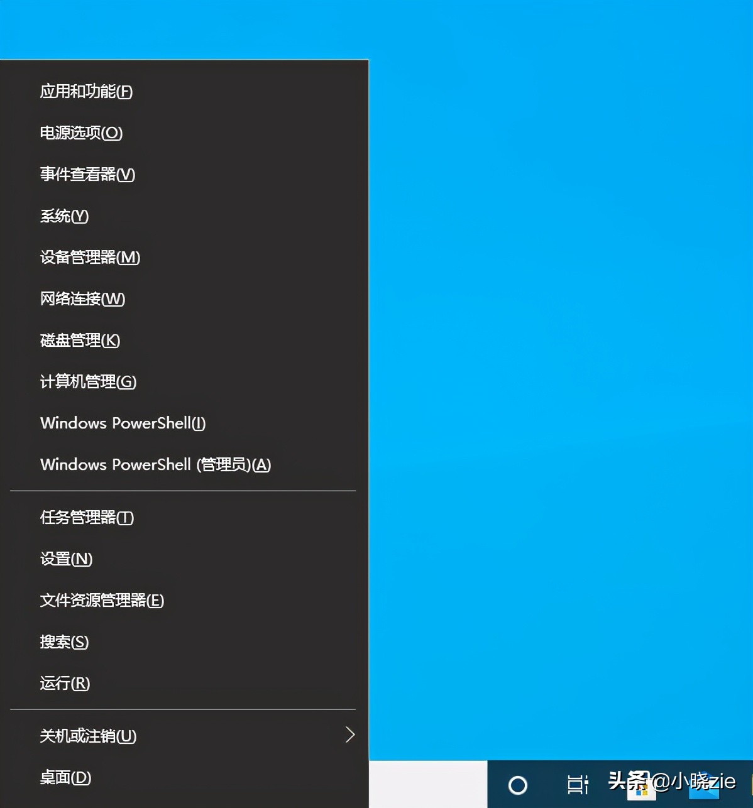753x808 pixels.
Task: Select the 设置 menu item
Action: click(x=65, y=559)
